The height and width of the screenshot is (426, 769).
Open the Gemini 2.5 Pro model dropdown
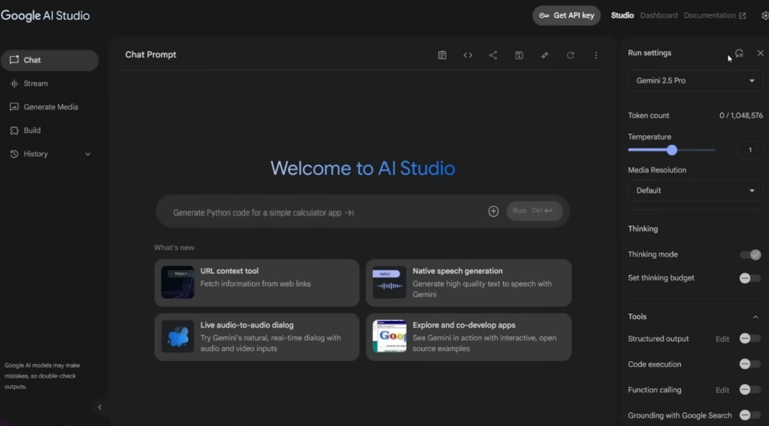tap(695, 80)
